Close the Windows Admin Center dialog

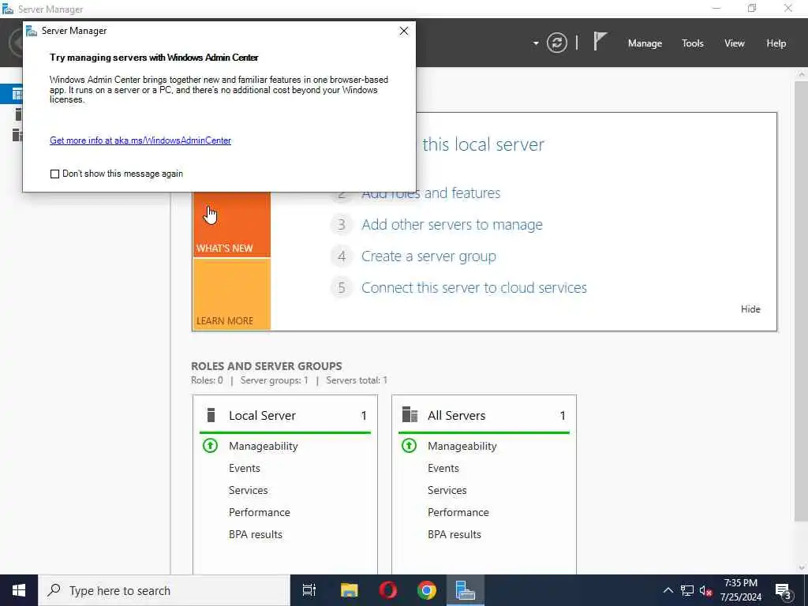(x=404, y=31)
